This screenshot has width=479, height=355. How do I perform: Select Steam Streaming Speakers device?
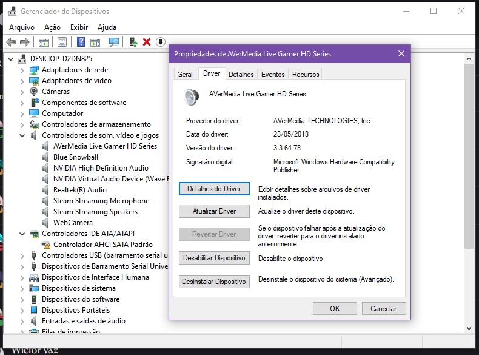[95, 212]
